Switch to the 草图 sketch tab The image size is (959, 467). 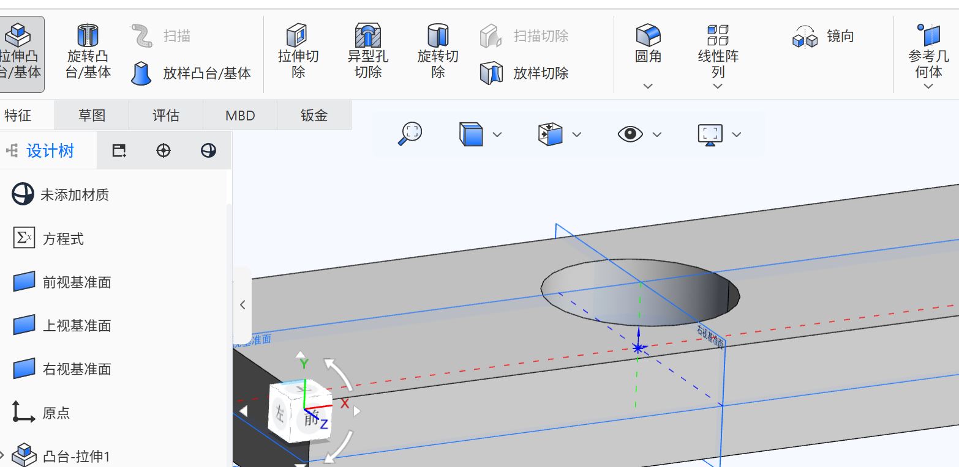[x=92, y=116]
